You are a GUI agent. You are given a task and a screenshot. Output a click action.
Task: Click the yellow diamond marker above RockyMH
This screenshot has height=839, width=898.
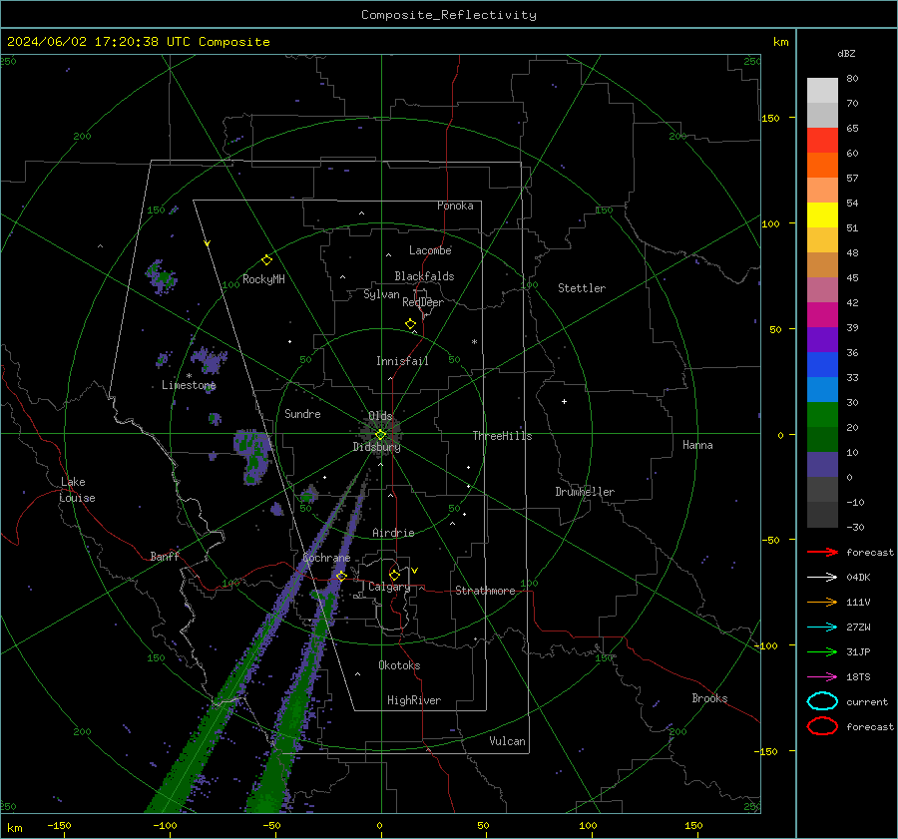coord(266,260)
